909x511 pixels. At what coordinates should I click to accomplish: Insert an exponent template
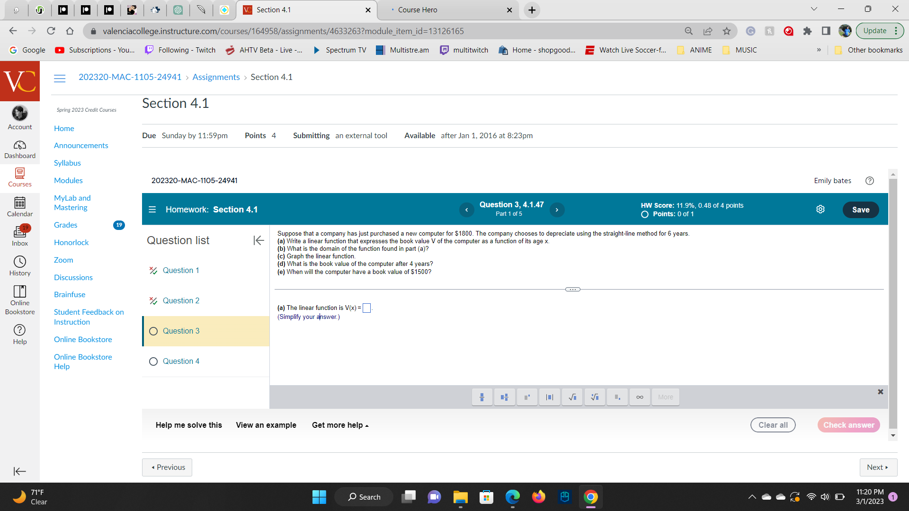[527, 397]
